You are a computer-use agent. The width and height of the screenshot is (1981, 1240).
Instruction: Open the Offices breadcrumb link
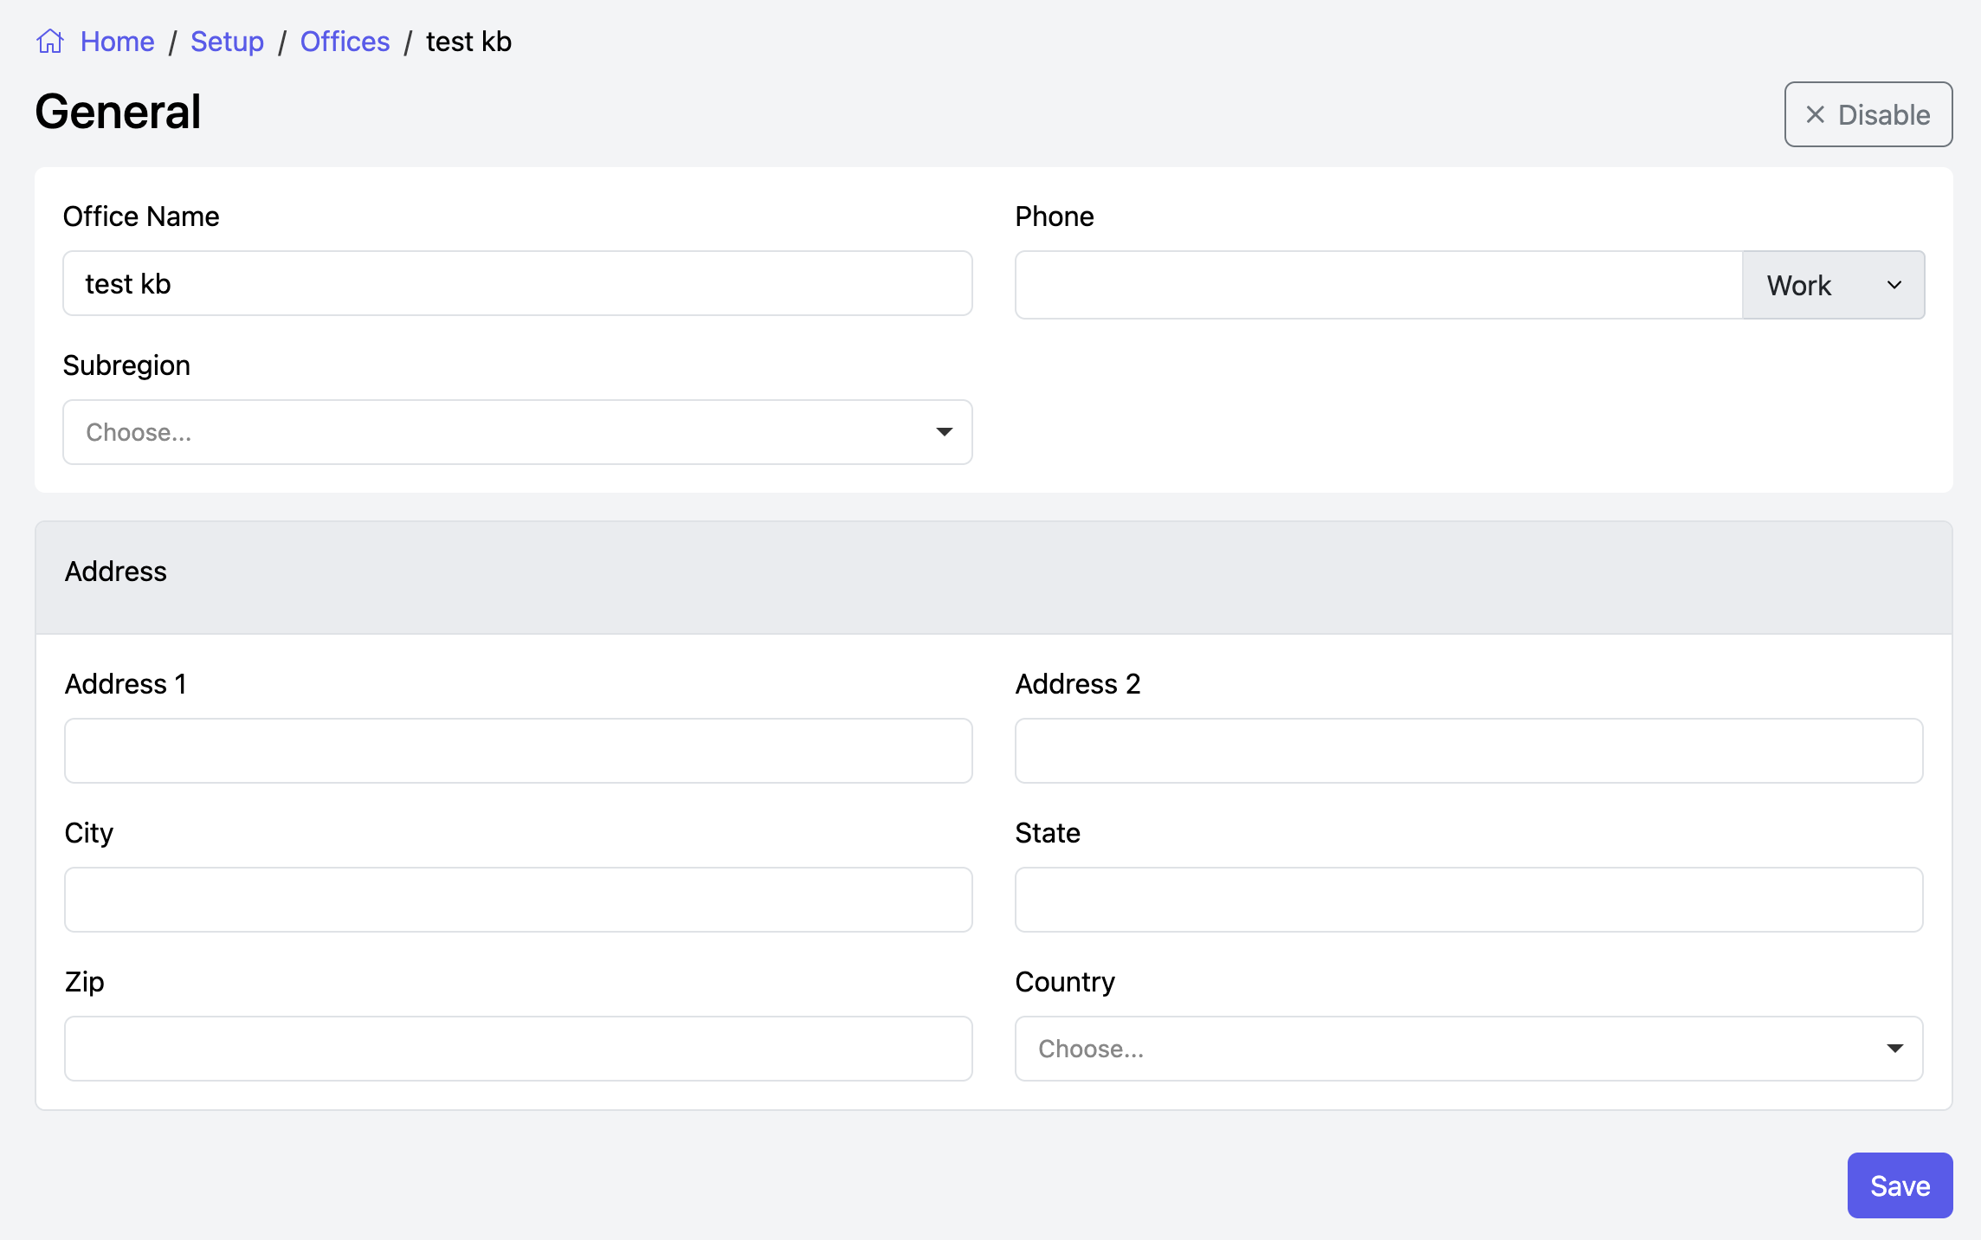345,42
